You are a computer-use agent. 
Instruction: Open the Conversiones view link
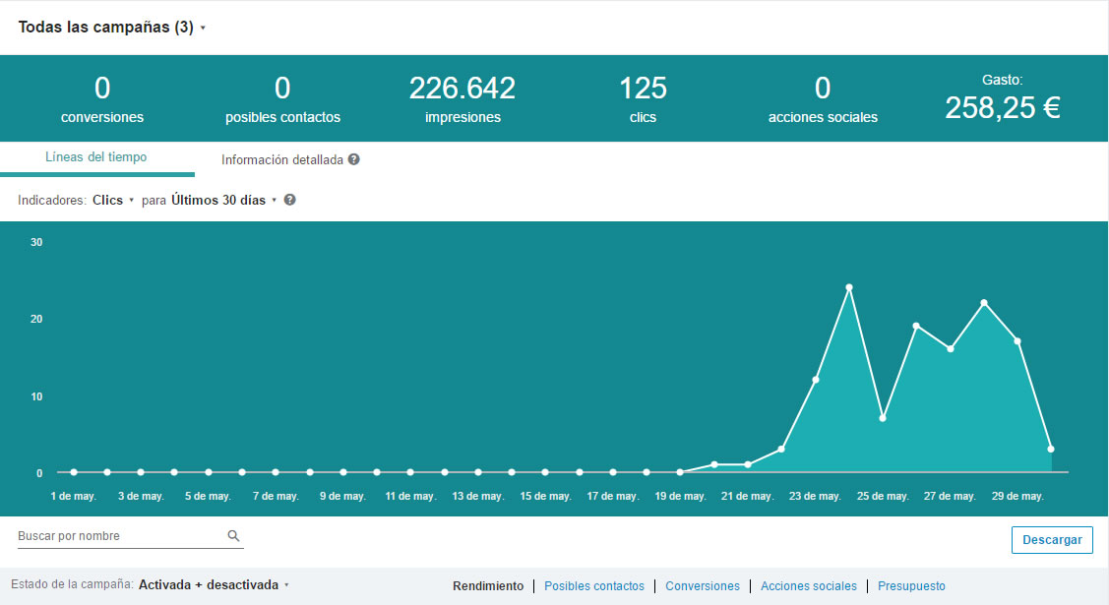pos(703,586)
